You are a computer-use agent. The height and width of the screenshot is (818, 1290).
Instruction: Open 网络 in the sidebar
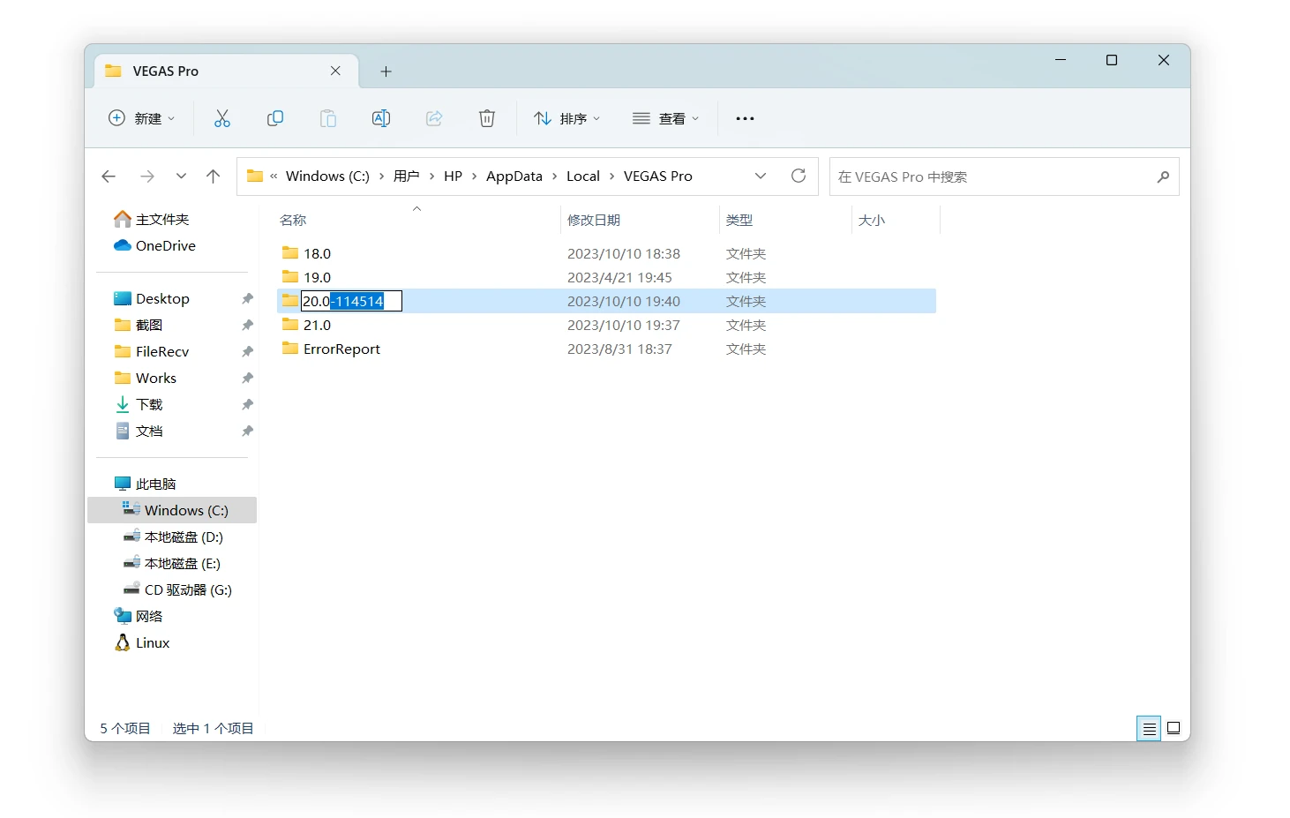(x=139, y=617)
